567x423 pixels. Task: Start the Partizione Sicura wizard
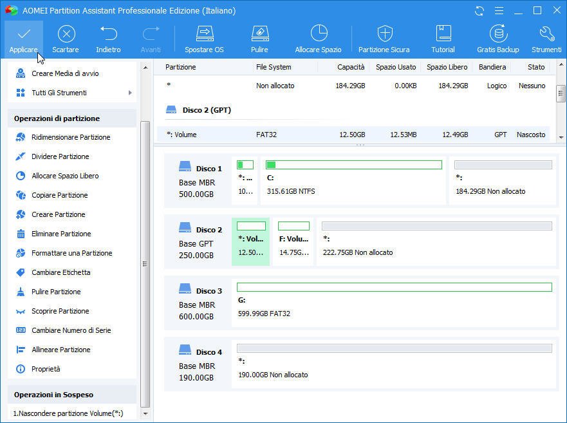(x=384, y=33)
